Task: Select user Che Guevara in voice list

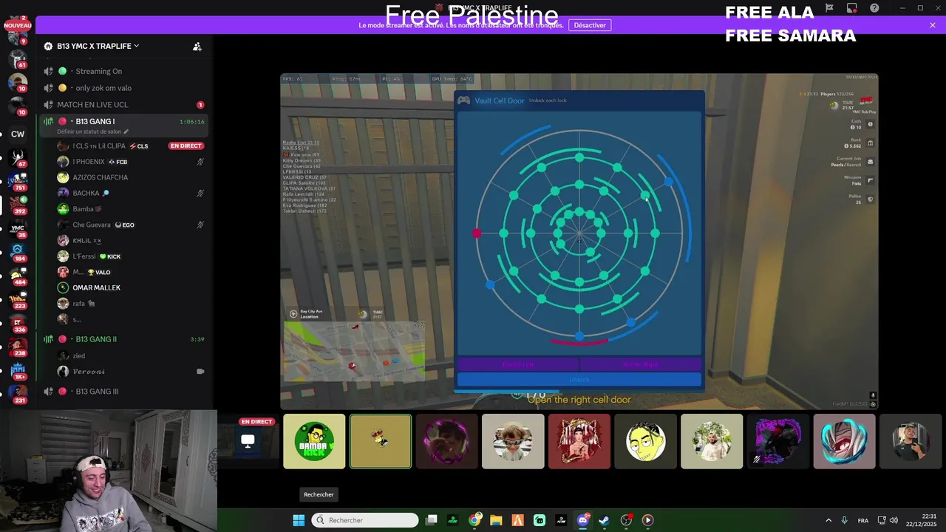Action: click(131, 225)
